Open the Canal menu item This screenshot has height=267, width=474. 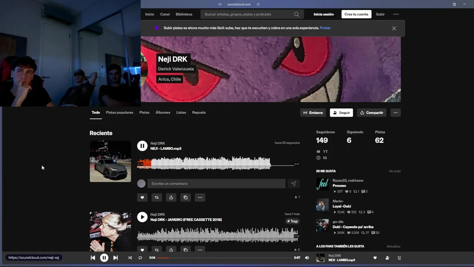click(165, 14)
